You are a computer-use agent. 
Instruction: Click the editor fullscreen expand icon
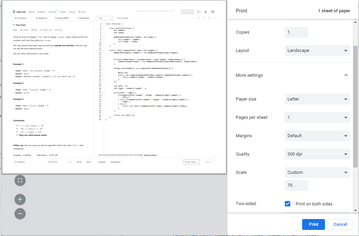point(214,18)
